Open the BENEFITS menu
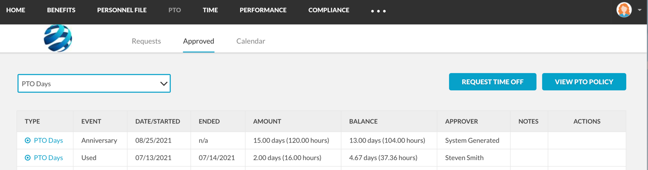The height and width of the screenshot is (170, 648). pyautogui.click(x=61, y=10)
